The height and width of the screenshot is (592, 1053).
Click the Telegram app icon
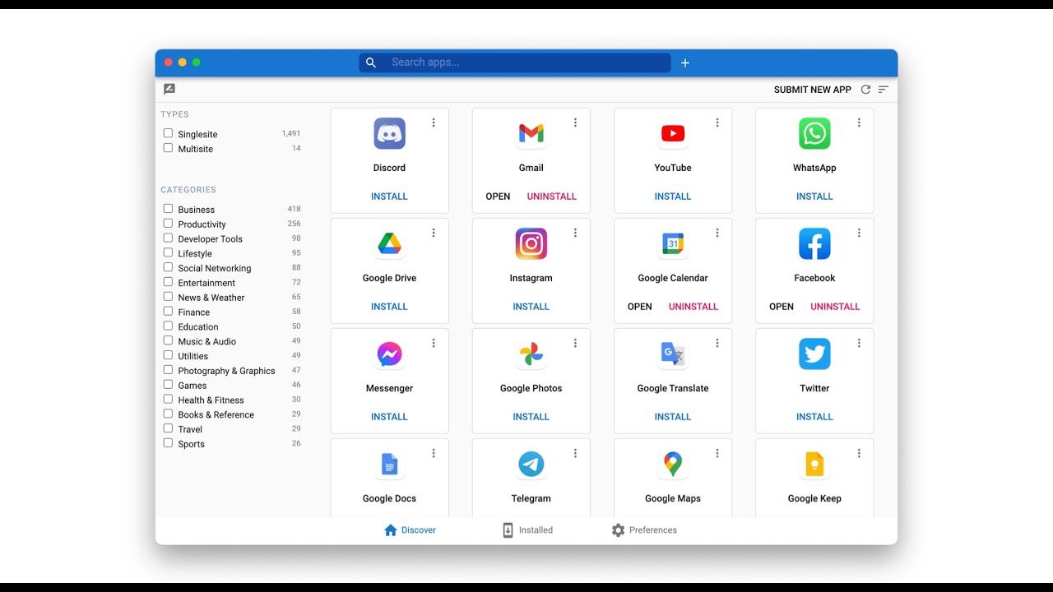tap(531, 464)
